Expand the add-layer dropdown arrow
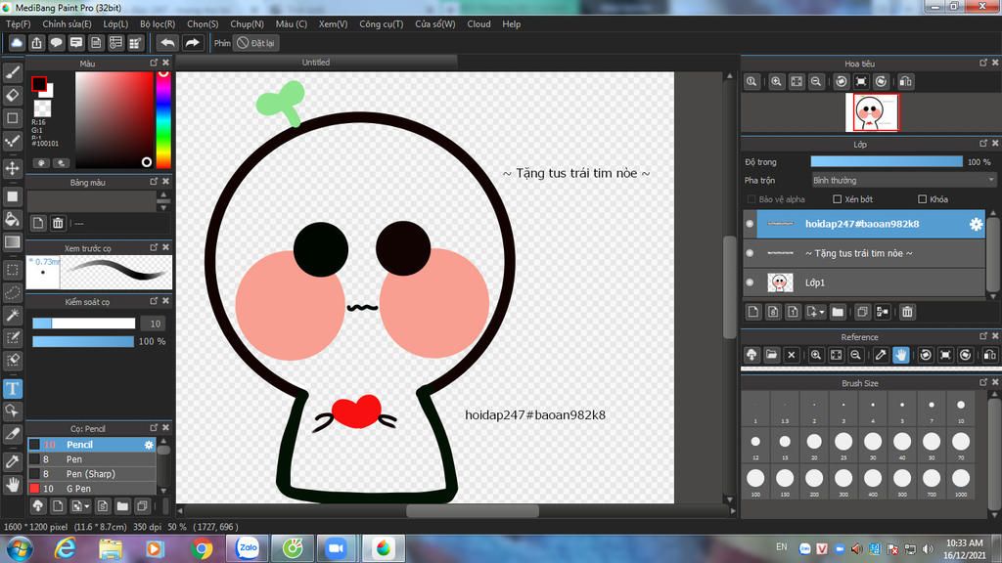Image resolution: width=1002 pixels, height=563 pixels. (x=822, y=312)
